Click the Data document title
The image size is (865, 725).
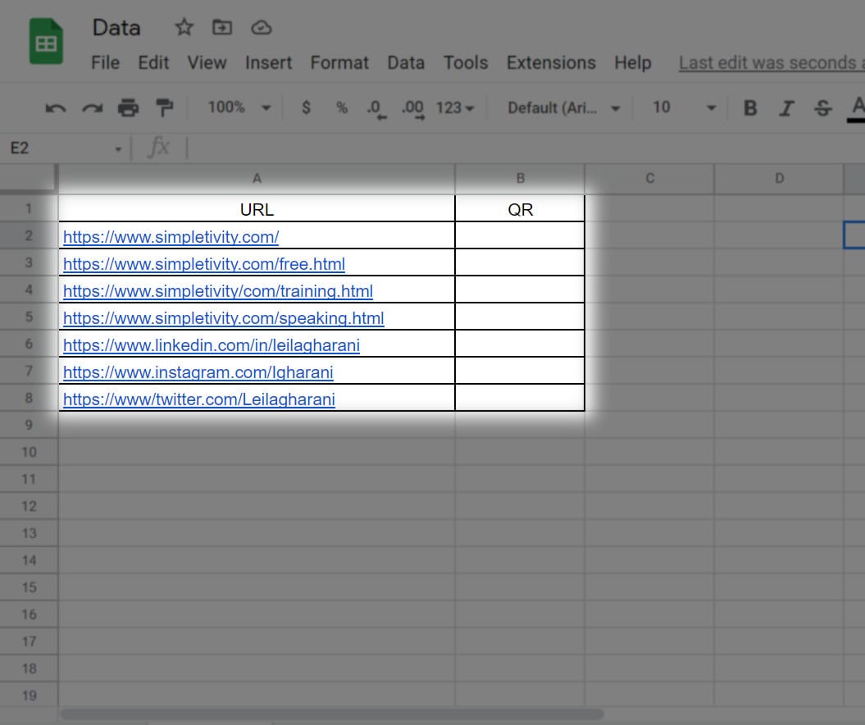(116, 28)
